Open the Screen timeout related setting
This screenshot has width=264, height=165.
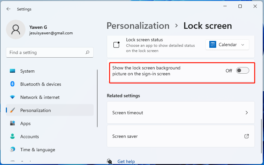coord(181,113)
